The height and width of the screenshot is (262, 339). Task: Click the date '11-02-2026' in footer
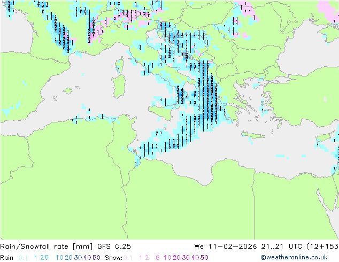233,246
